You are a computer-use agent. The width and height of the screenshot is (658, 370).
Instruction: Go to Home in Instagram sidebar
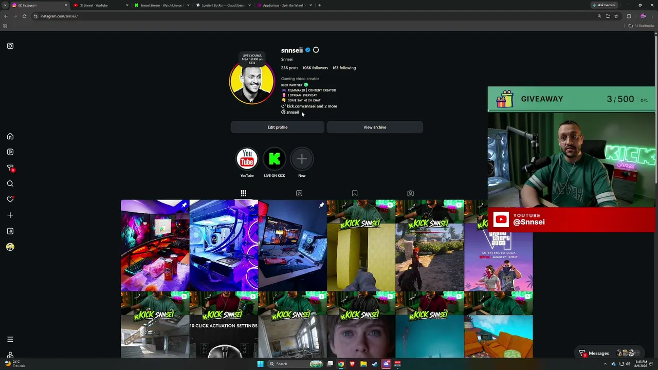click(10, 136)
